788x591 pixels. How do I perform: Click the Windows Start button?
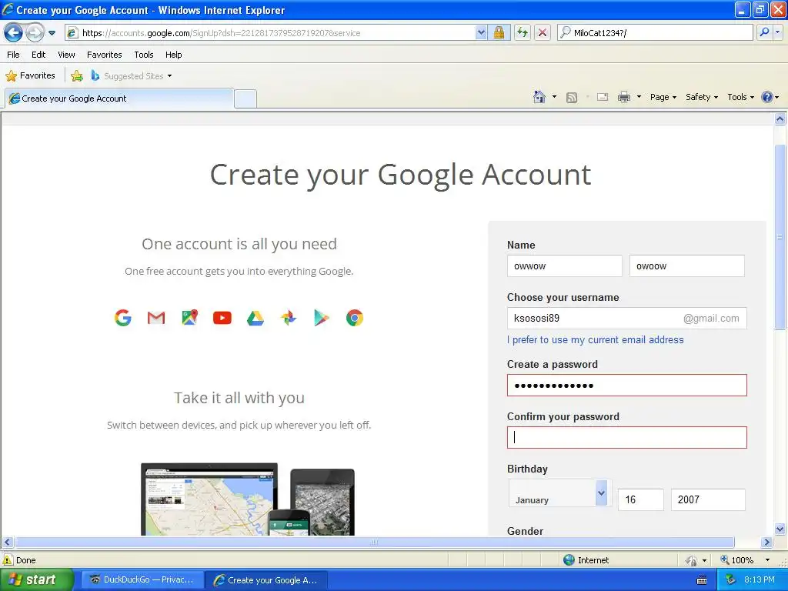point(36,579)
